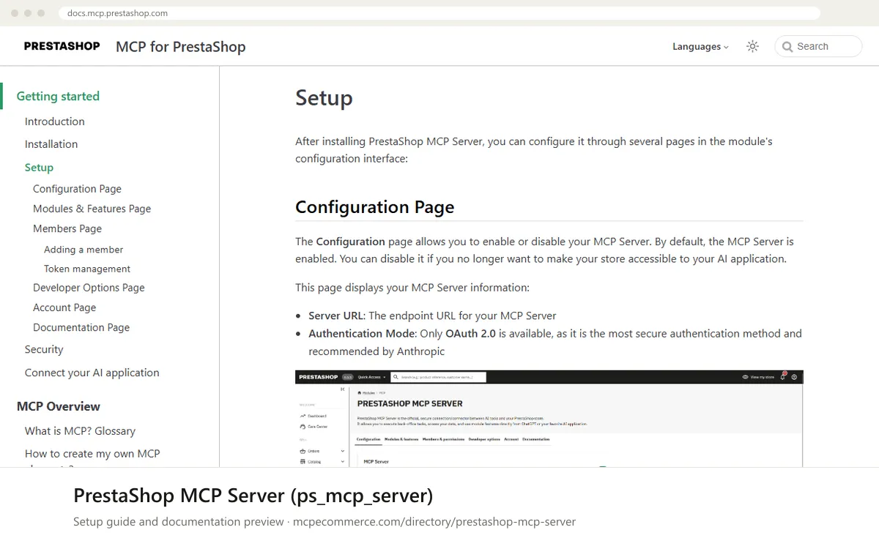Viewport: 879px width, 549px height.
Task: Click the 'Configuration Page' content heading
Action: point(374,207)
